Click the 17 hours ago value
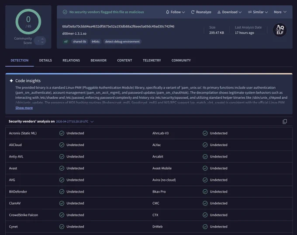Screen dimensions: 297x235 point(245,33)
